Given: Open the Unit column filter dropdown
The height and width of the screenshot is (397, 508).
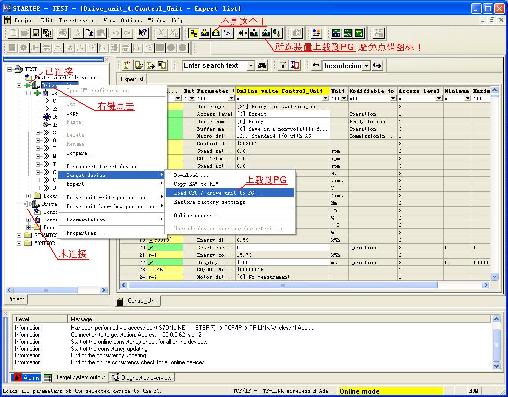Looking at the screenshot, I should (x=344, y=98).
